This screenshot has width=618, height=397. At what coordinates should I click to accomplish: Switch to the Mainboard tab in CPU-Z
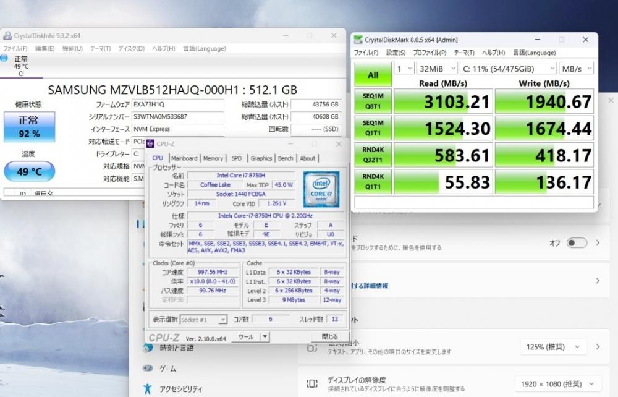point(184,158)
